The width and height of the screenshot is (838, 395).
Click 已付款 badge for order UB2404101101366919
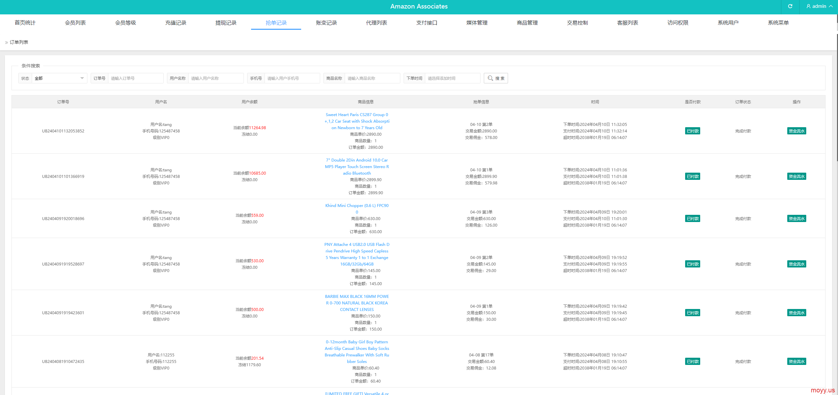coord(693,176)
